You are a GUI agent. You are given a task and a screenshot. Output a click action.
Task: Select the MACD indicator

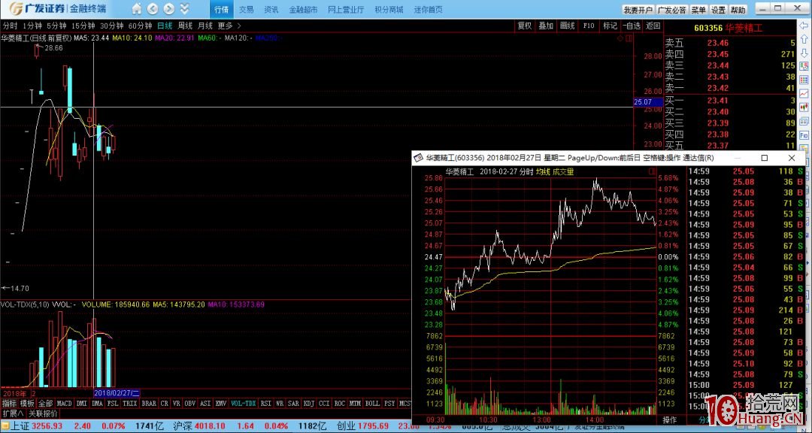(64, 403)
